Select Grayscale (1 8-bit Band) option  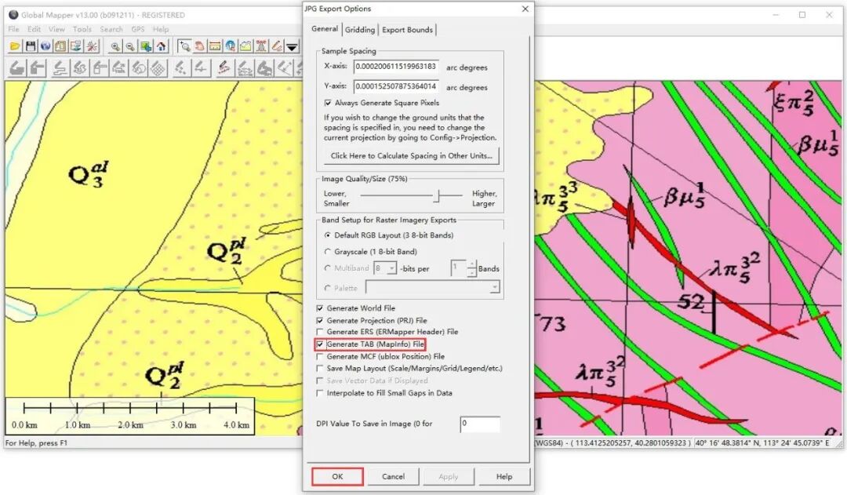327,252
